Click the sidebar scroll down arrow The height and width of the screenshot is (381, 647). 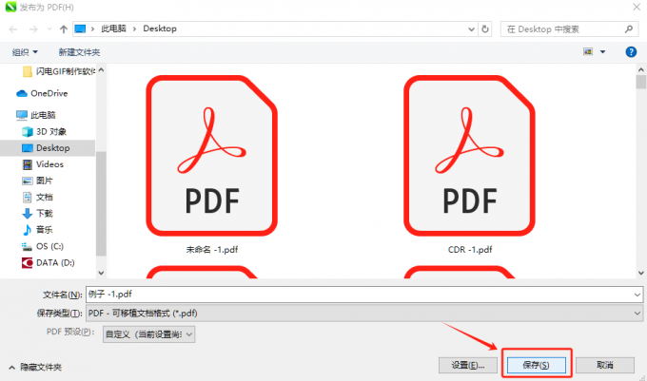pos(101,273)
